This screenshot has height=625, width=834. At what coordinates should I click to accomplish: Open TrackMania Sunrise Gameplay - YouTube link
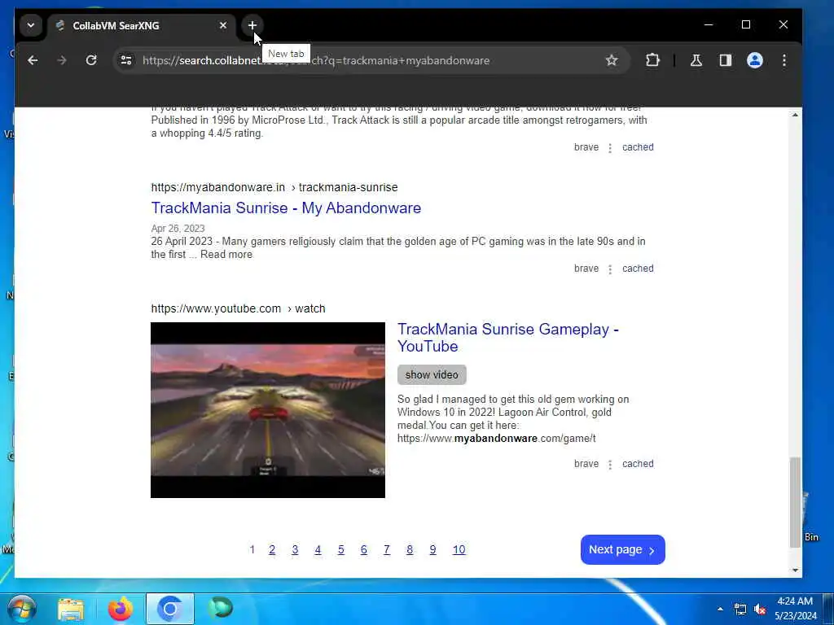coord(508,338)
